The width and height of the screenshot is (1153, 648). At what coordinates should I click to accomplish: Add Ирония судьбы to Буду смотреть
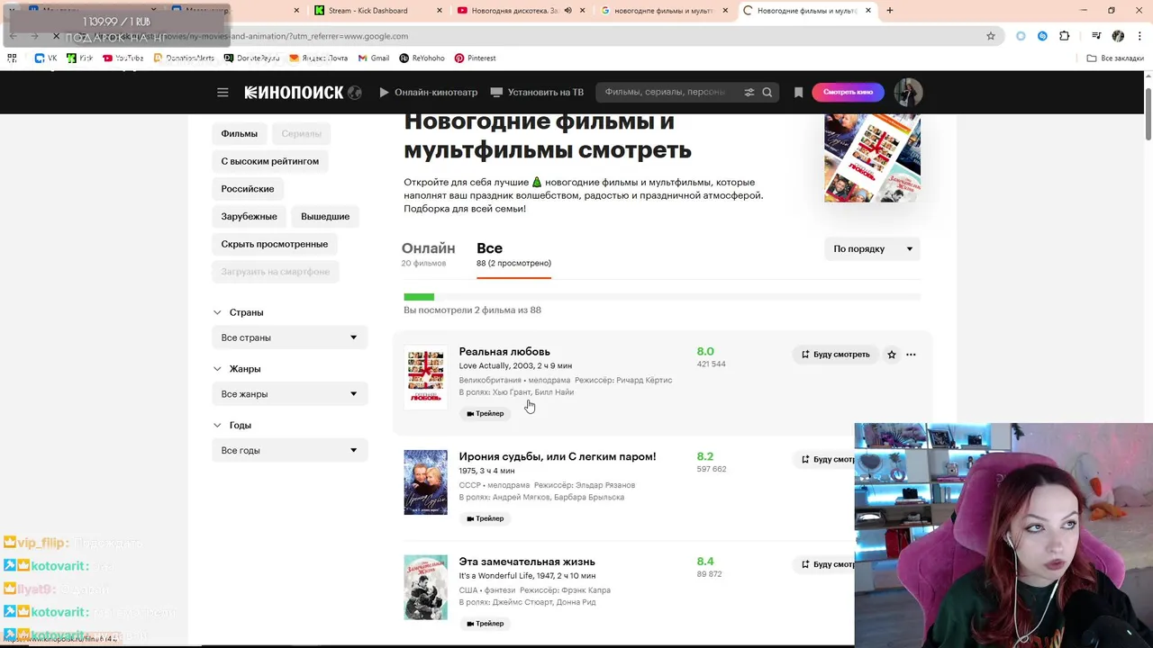coord(824,459)
